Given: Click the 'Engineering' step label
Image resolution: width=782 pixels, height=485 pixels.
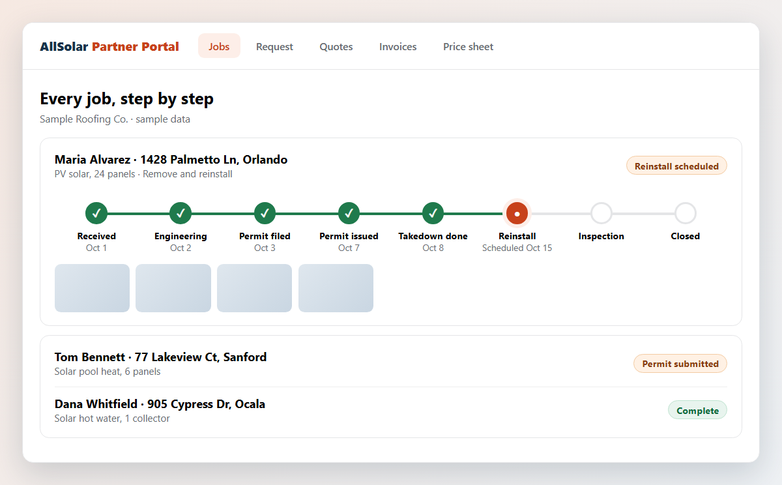Looking at the screenshot, I should click(181, 236).
